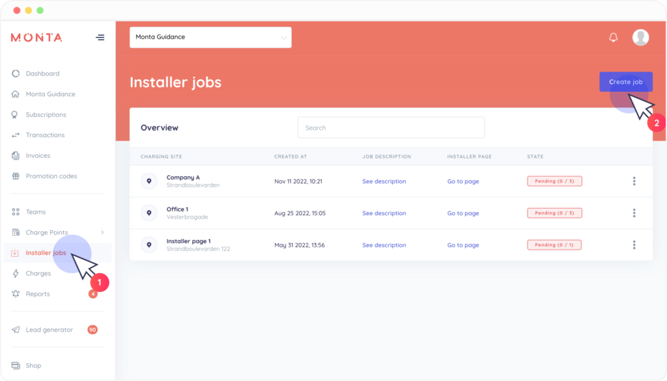Open three-dot menu for Company A row
The height and width of the screenshot is (381, 667).
click(x=634, y=181)
